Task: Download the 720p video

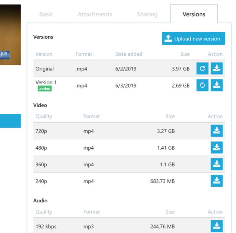Action: coord(217,131)
